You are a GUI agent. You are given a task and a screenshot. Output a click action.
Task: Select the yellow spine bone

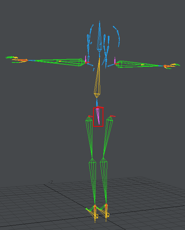tap(97, 79)
